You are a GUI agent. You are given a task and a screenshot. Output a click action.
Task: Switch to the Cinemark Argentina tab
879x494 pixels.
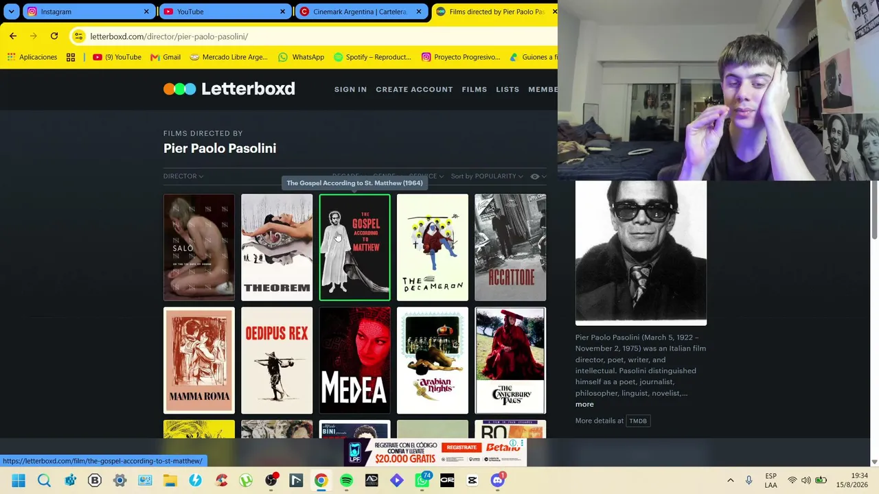tap(360, 12)
